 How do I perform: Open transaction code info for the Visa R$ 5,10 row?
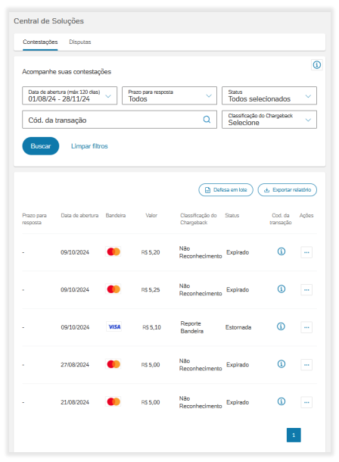click(281, 326)
